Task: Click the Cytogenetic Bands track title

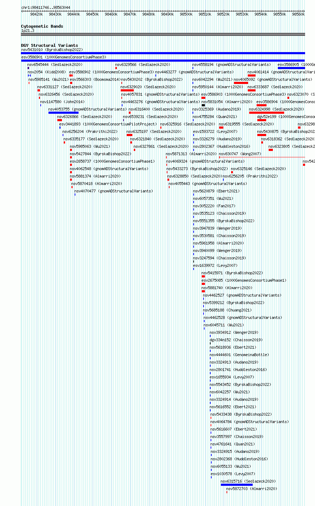Action: (x=42, y=26)
